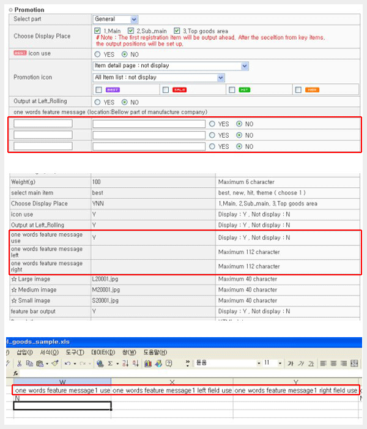Select YES for Output at Left_Rolling

tap(98, 102)
